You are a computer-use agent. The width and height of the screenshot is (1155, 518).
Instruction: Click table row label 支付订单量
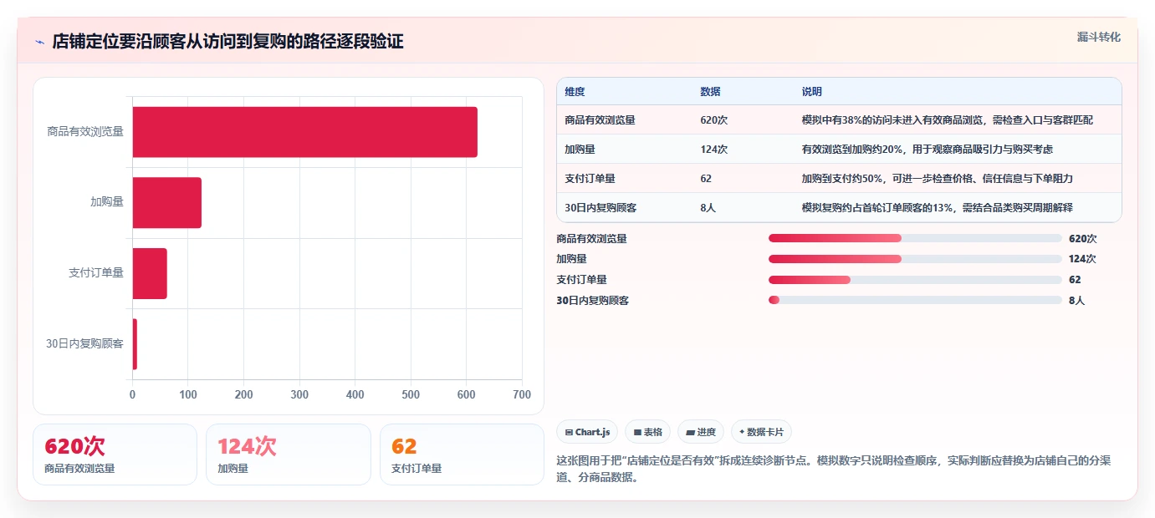(x=590, y=179)
